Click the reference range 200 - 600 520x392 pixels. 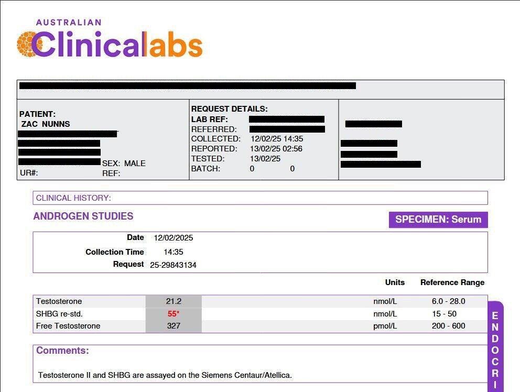(448, 326)
